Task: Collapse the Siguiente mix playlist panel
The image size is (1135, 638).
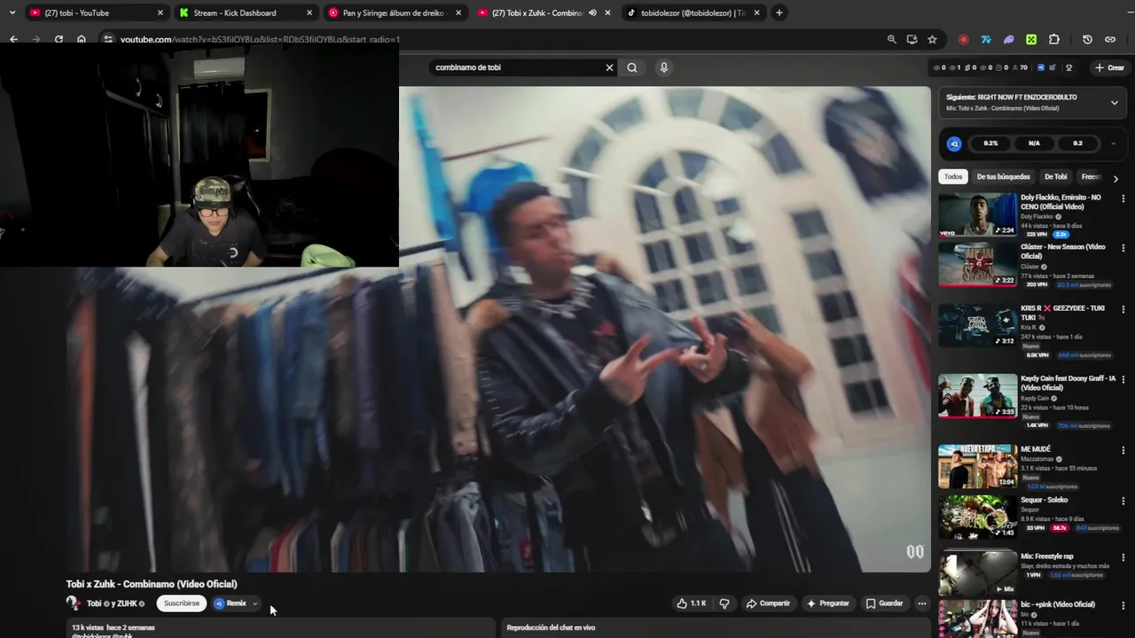Action: pyautogui.click(x=1115, y=103)
